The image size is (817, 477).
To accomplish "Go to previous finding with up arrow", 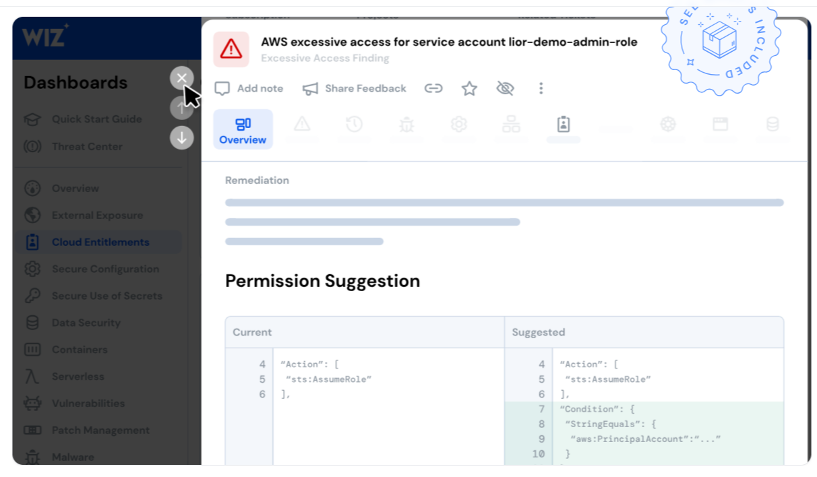I will pyautogui.click(x=181, y=108).
